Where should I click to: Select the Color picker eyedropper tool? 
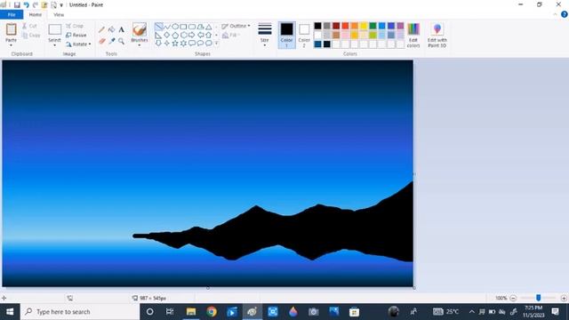click(112, 42)
